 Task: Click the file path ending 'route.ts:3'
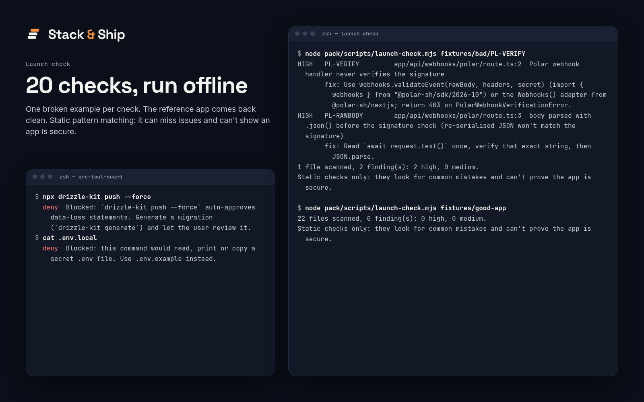point(458,115)
